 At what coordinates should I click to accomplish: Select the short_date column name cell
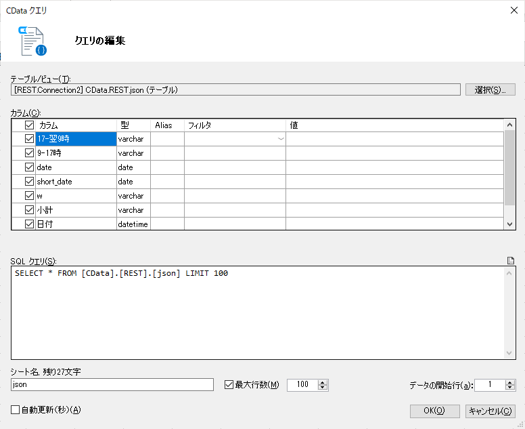pyautogui.click(x=76, y=182)
